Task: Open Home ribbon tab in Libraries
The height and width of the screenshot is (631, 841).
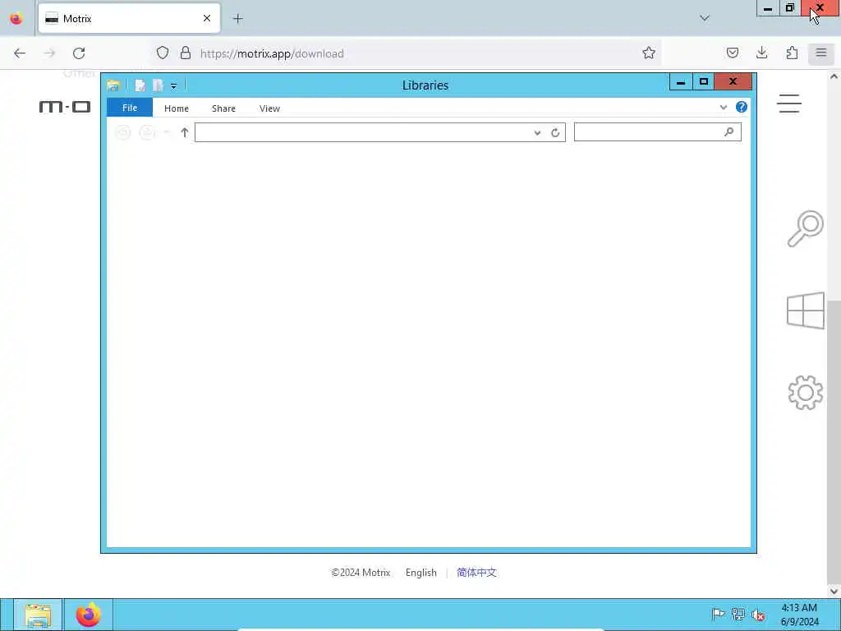Action: (177, 108)
